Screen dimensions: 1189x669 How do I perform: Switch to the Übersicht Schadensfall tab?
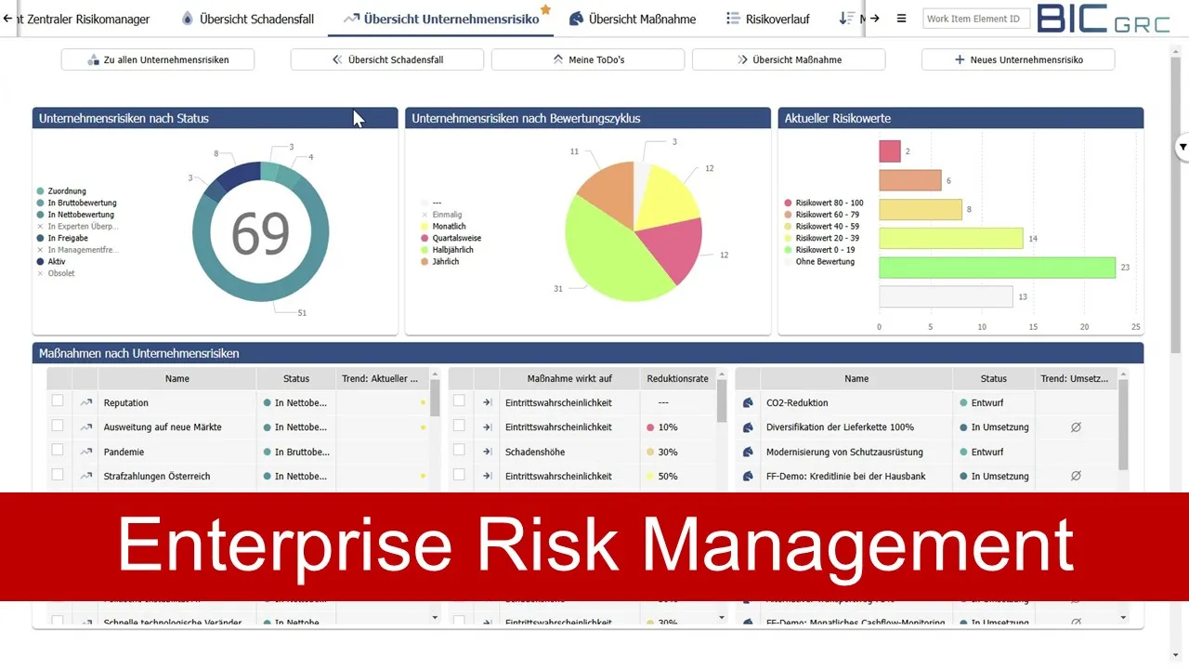pyautogui.click(x=248, y=18)
